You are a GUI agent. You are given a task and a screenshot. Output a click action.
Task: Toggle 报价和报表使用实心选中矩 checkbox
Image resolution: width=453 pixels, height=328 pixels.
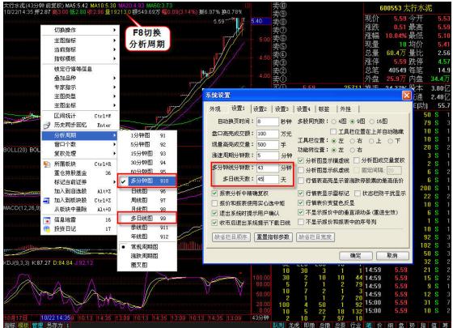point(214,203)
